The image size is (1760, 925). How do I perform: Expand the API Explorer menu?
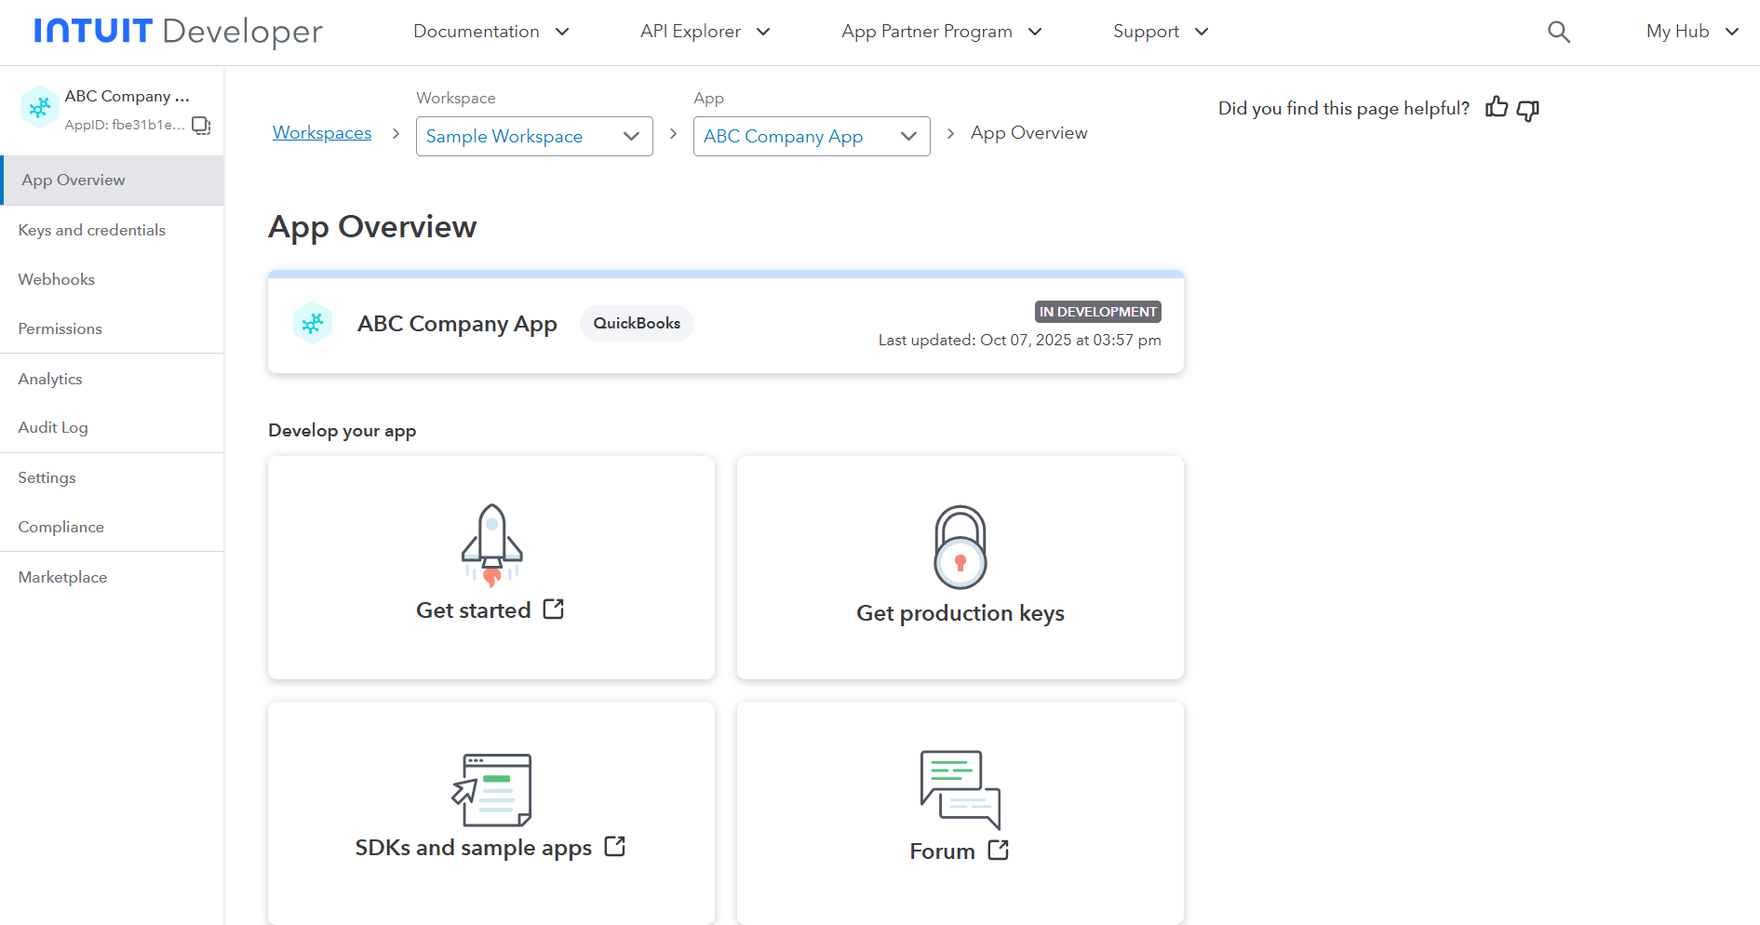pyautogui.click(x=705, y=32)
